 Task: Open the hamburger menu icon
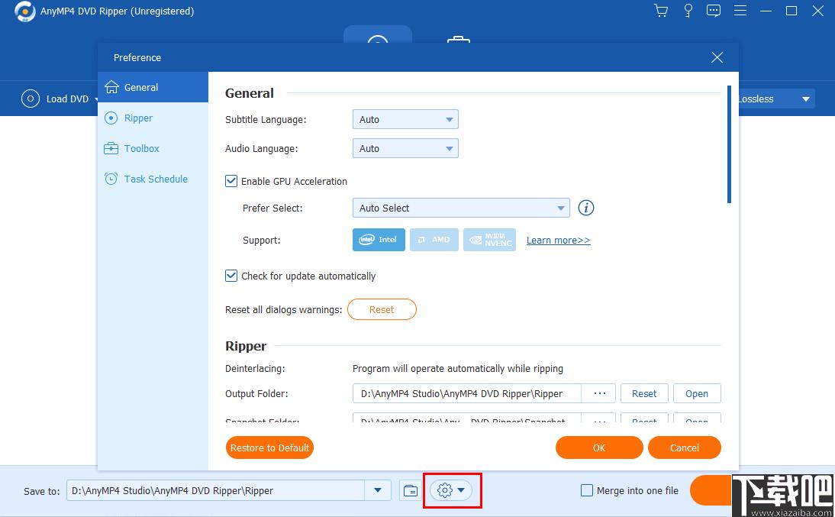pos(740,11)
